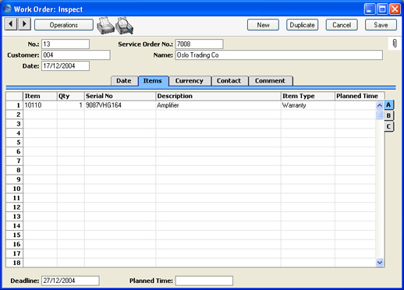Go to the next record arrow
This screenshot has height=290, width=404.
(24, 24)
